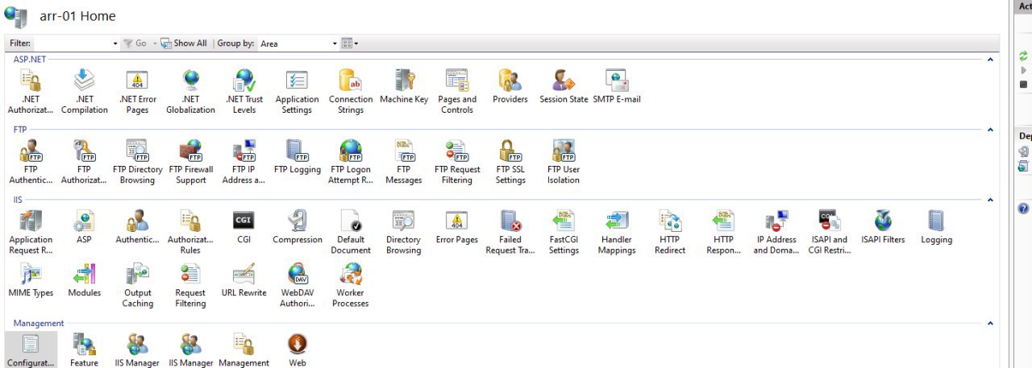Open Feature Delegation in Management
This screenshot has width=1032, height=368.
click(x=84, y=349)
